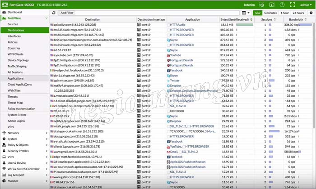Sort by the Bandwidth column header
This screenshot has height=189, width=316.
pos(296,20)
